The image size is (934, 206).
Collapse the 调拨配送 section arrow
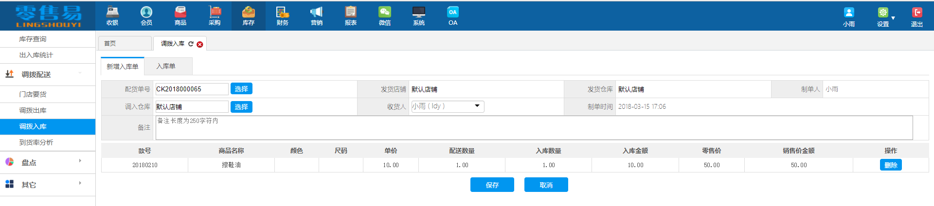[80, 73]
